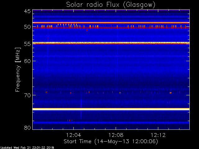
Task: Click the red dots cluster near 77 MHz
Action: [x=70, y=120]
